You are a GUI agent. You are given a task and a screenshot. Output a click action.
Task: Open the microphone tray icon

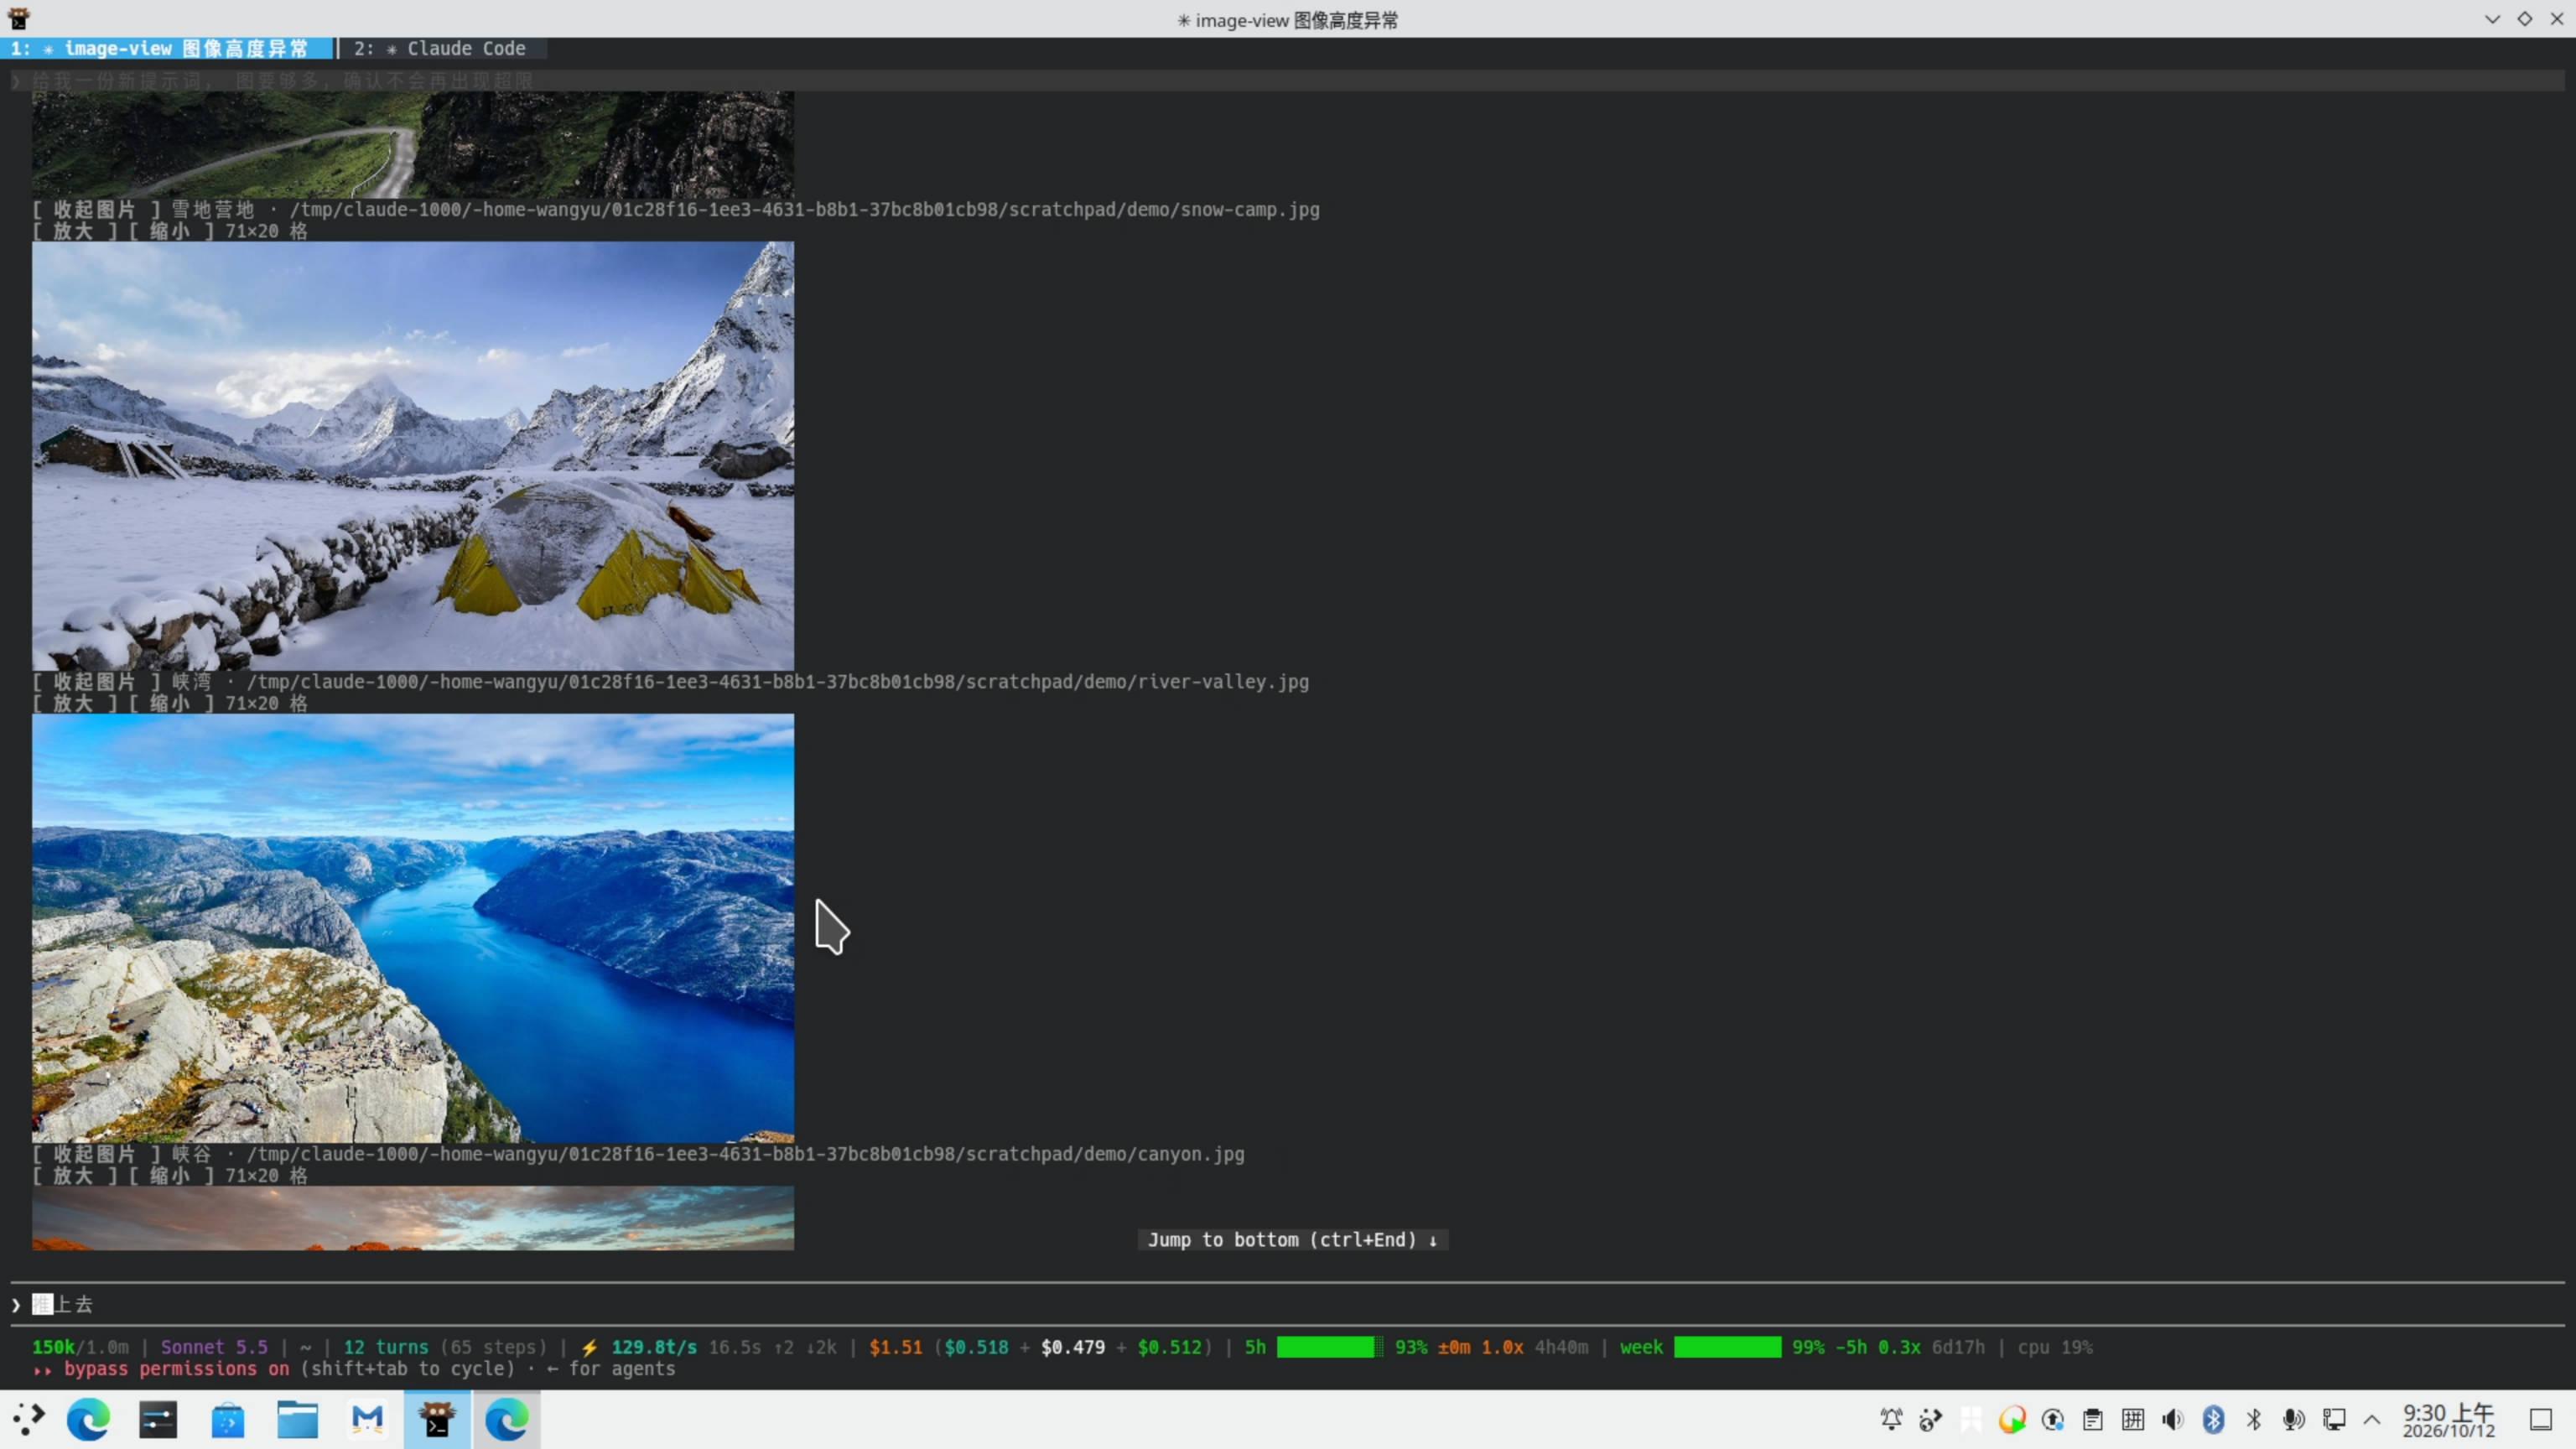click(2293, 1419)
